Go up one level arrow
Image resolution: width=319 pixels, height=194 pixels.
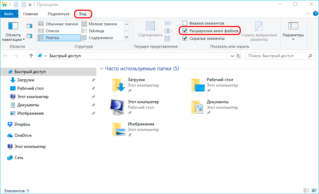click(x=31, y=56)
